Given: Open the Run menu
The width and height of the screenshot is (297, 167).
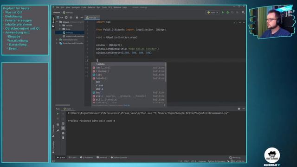Looking at the screenshot, I should [98, 7].
